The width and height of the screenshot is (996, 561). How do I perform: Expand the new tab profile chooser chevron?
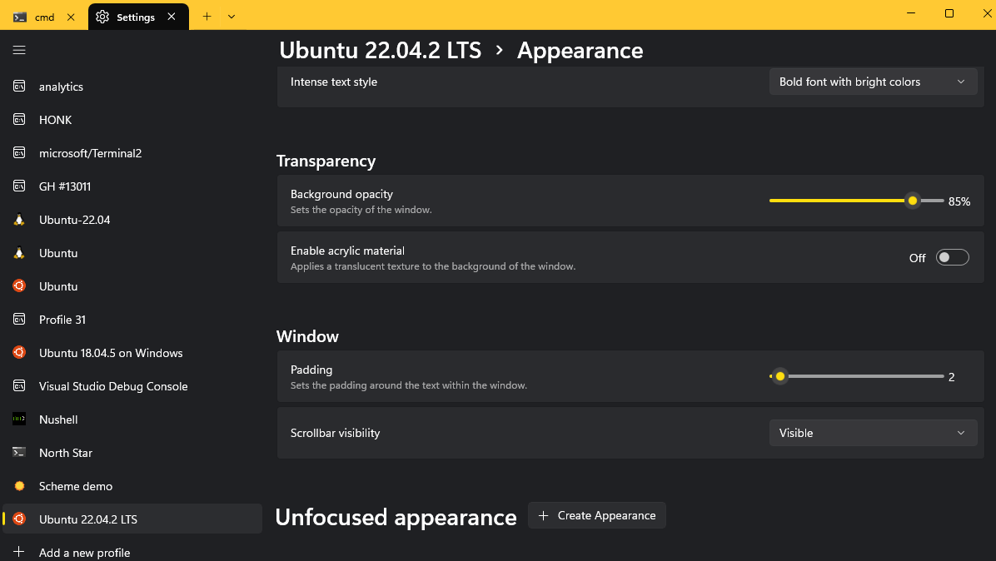click(232, 16)
